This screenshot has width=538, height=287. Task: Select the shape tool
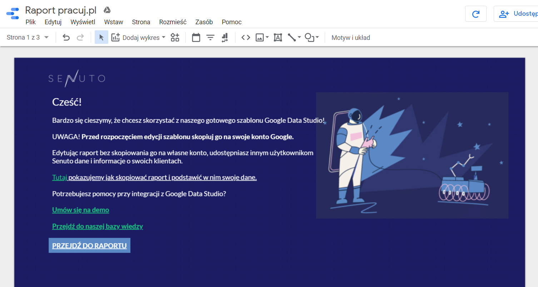click(x=309, y=37)
